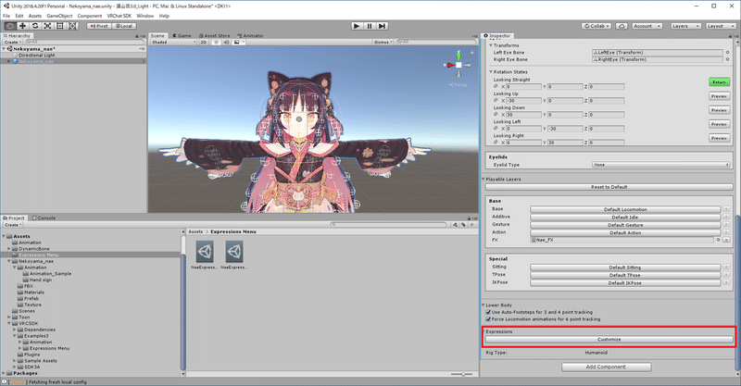Open the cloud services icon
Image resolution: width=741 pixels, height=386 pixels.
(x=622, y=26)
